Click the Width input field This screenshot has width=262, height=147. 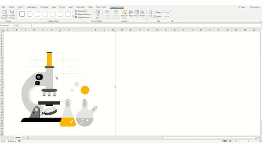[x=166, y=17]
